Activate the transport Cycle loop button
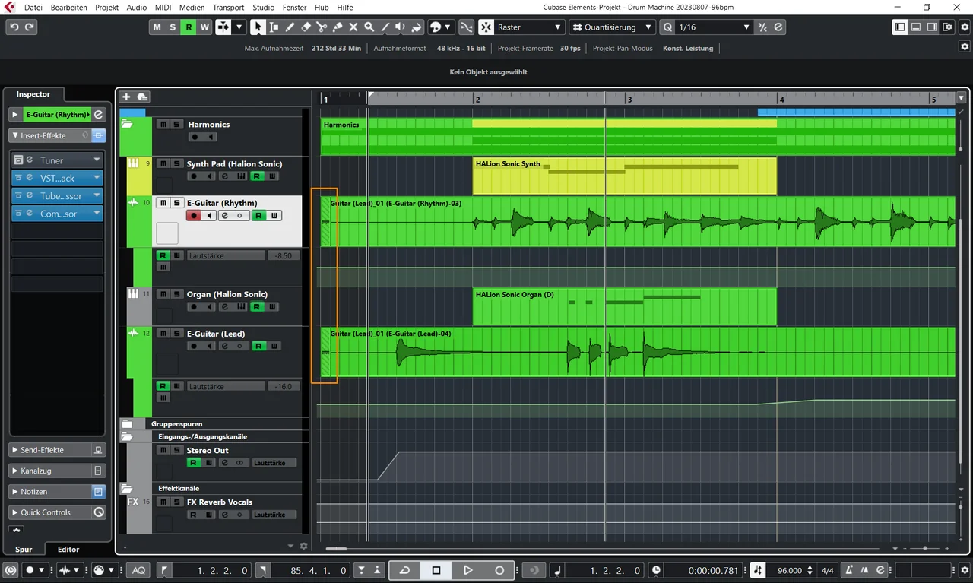Viewport: 973px width, 583px height. pyautogui.click(x=404, y=570)
